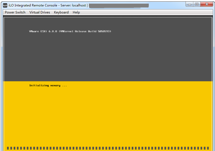
Task: Click the 'VMware ESXi 6.0.0' version text
Action: click(x=43, y=31)
